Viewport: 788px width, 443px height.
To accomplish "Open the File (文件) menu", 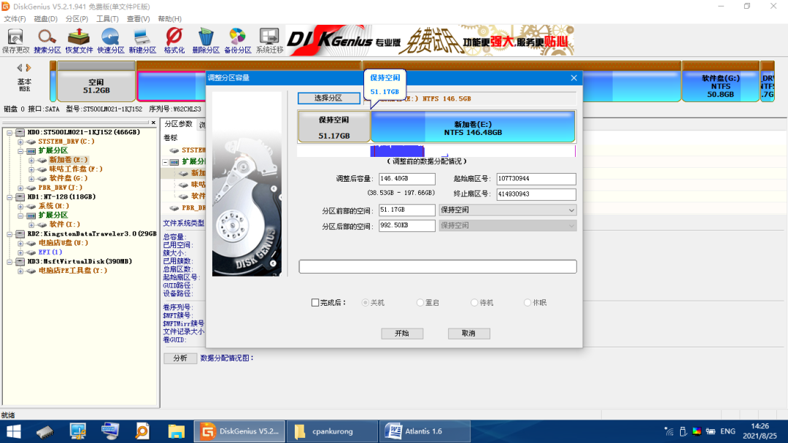I will point(15,18).
